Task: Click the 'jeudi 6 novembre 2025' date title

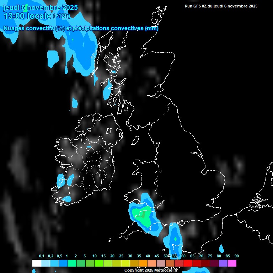Action: point(41,7)
